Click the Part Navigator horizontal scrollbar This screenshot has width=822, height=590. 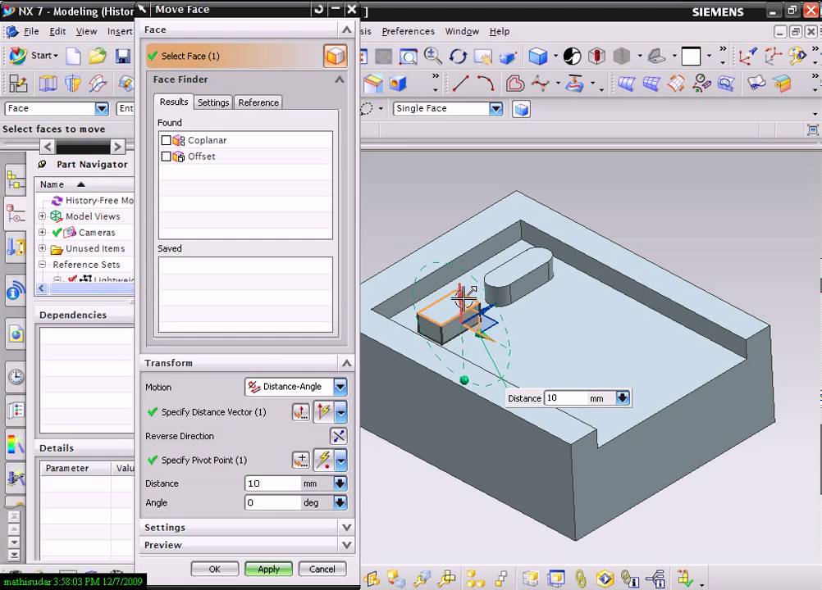tap(85, 288)
